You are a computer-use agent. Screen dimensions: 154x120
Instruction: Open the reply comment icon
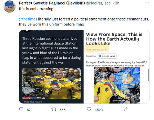pos(21,109)
